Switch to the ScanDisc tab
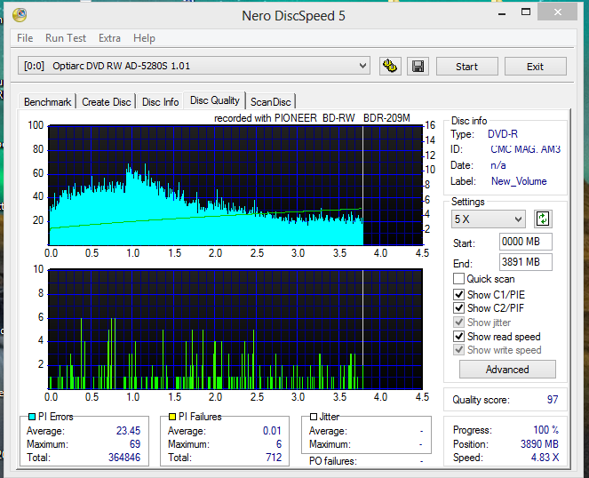Viewport: 589px width, 478px height. (x=271, y=102)
